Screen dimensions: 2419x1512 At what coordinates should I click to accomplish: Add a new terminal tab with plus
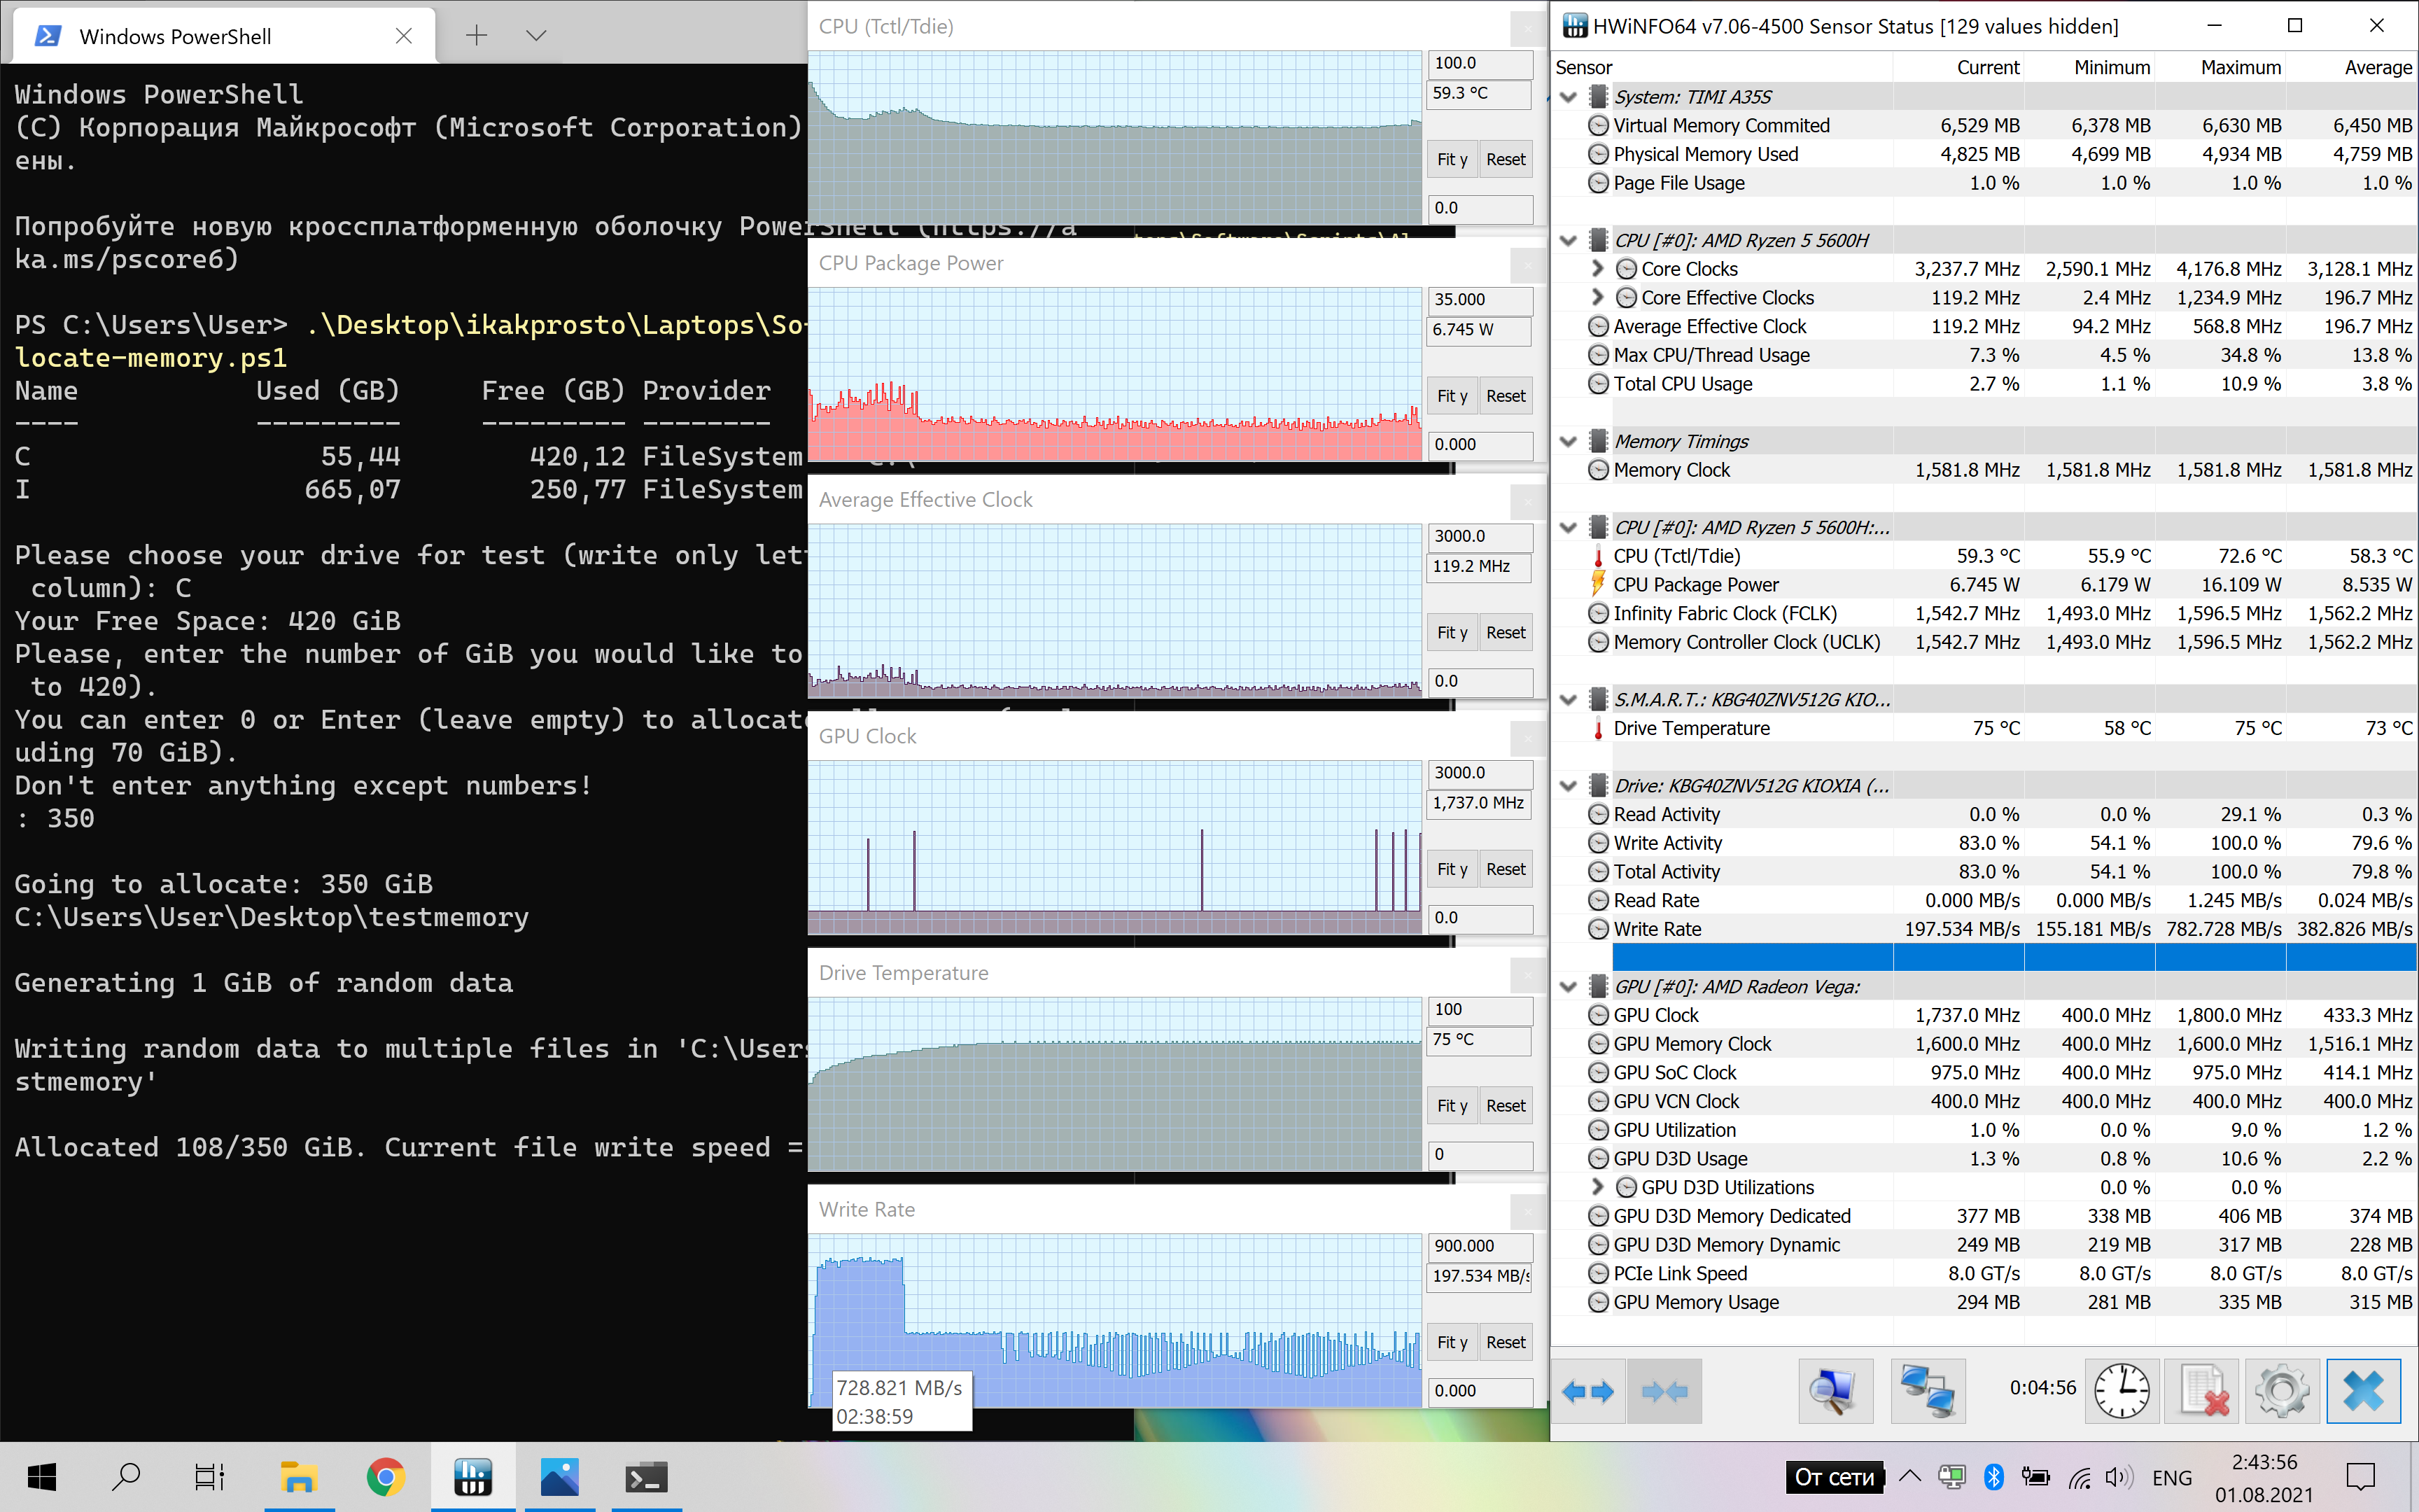[477, 36]
